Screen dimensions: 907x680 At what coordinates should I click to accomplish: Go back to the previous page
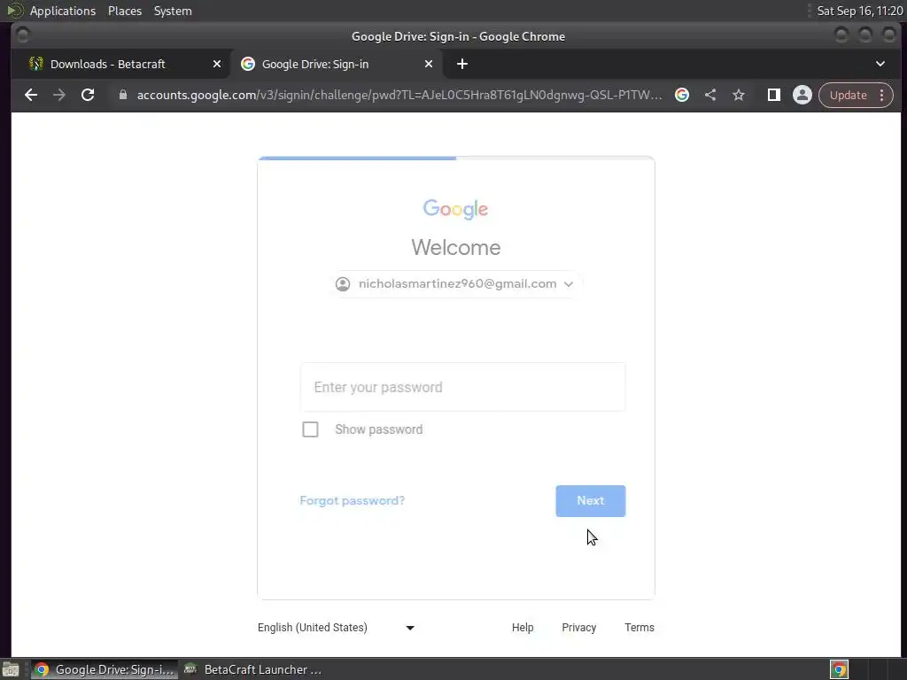(31, 95)
